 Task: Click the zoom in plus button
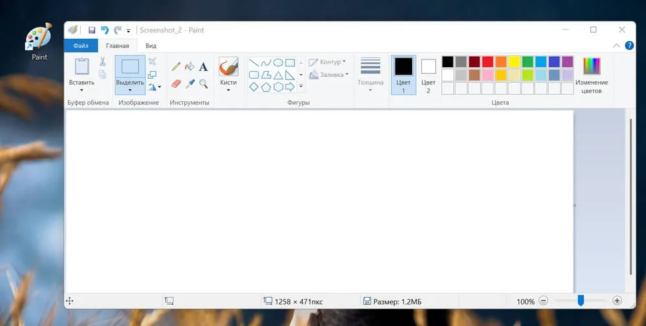coord(617,301)
